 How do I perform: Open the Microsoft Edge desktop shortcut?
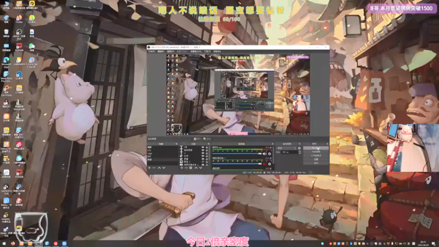(6, 61)
